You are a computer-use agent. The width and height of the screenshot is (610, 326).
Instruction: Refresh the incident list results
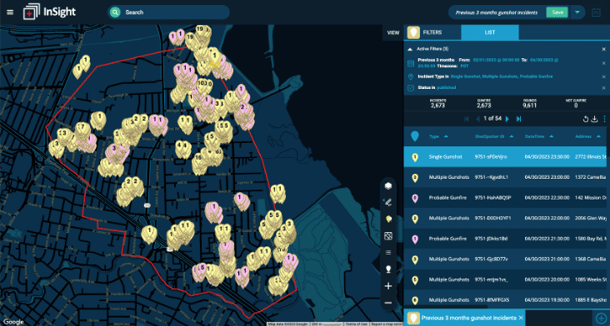tap(586, 119)
